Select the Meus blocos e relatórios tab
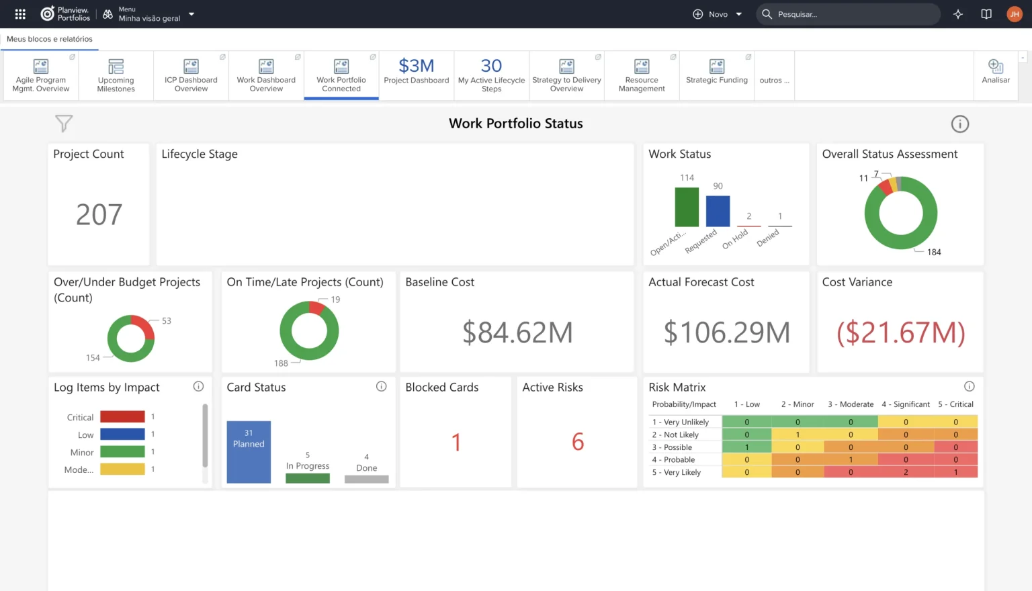This screenshot has width=1032, height=591. tap(50, 39)
